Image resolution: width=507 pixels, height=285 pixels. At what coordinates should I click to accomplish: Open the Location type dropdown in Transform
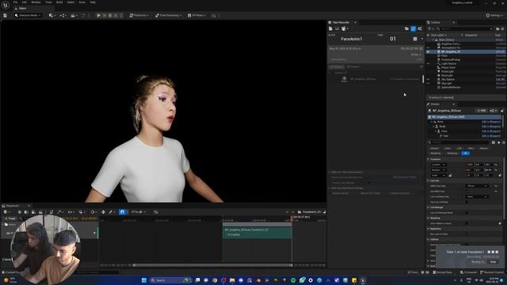(438, 165)
